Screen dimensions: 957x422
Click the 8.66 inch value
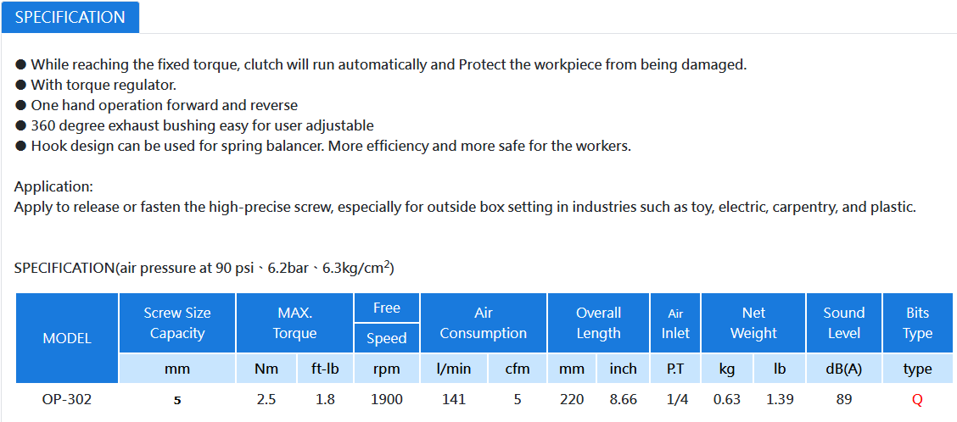click(x=623, y=400)
